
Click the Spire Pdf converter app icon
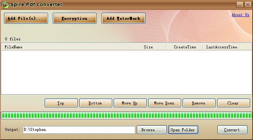[x=5, y=5]
